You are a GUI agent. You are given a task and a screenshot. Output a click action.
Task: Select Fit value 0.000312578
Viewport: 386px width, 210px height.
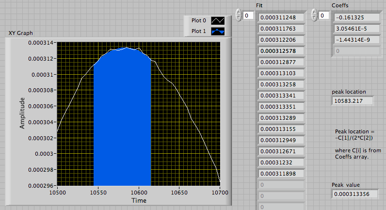click(x=281, y=51)
